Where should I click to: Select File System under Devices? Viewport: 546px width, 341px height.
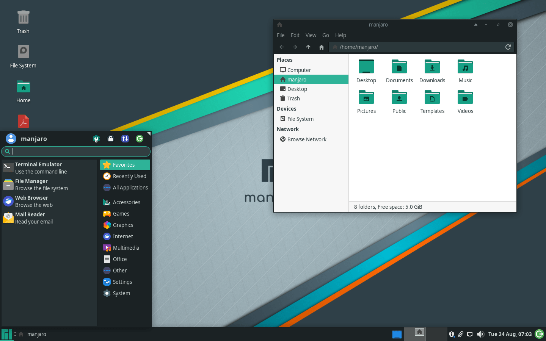tap(311, 119)
